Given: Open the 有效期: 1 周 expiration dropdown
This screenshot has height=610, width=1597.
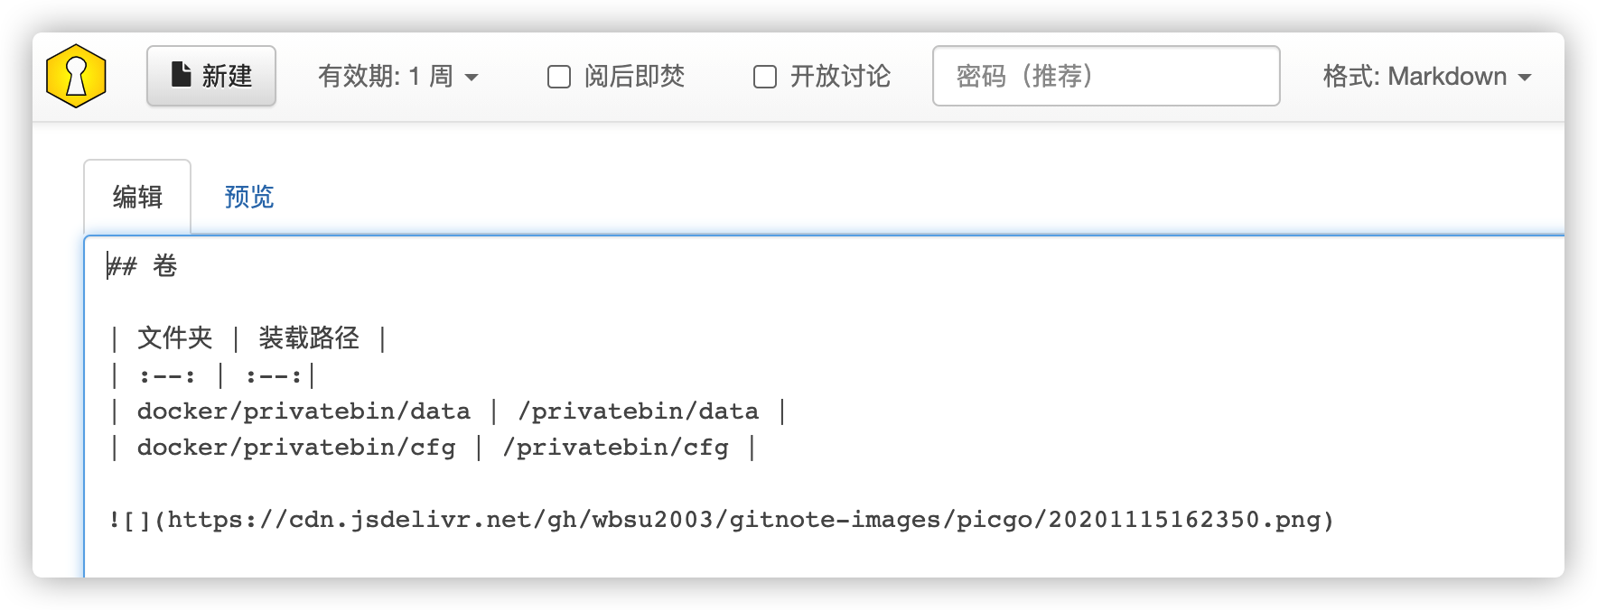Looking at the screenshot, I should pos(397,76).
